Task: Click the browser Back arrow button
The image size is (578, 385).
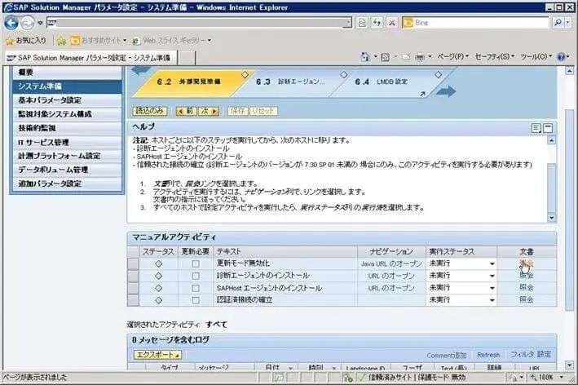Action: pyautogui.click(x=11, y=23)
